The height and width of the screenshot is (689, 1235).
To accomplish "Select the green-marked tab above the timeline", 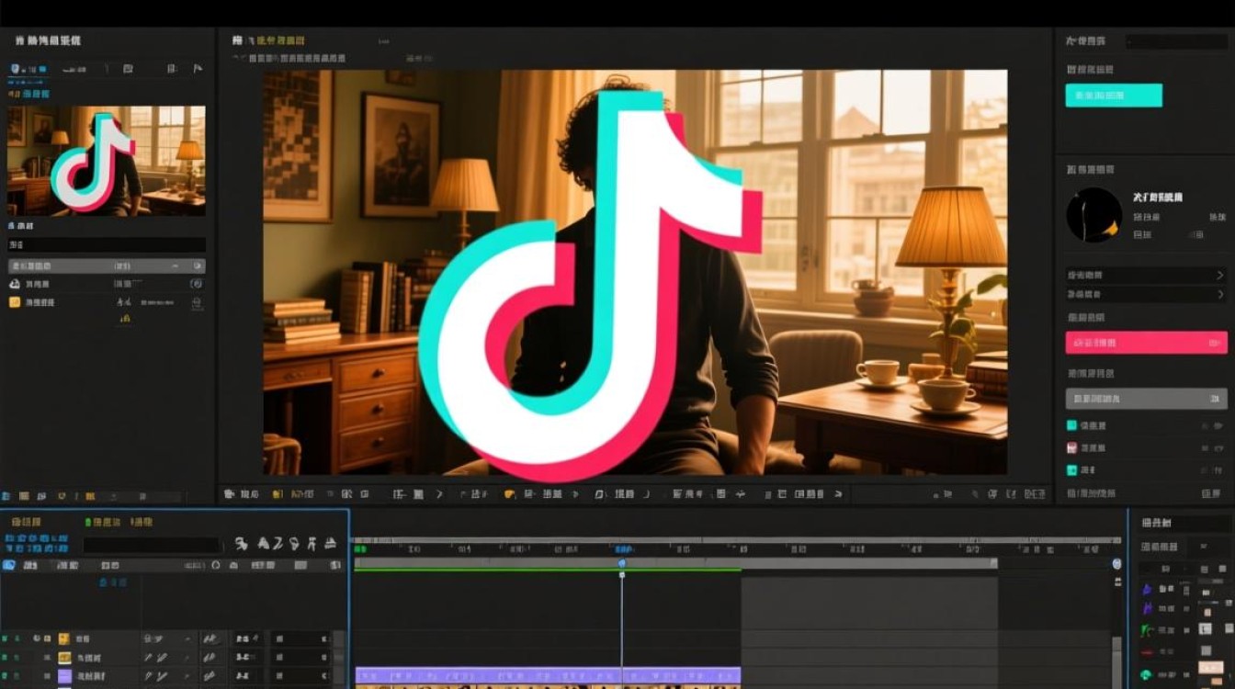I will (x=103, y=522).
